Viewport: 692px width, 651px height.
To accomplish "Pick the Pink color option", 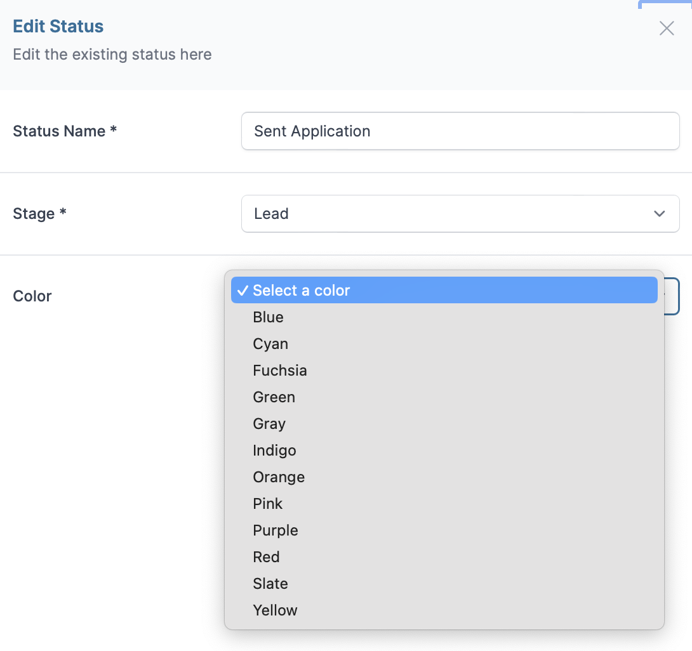I will coord(268,504).
